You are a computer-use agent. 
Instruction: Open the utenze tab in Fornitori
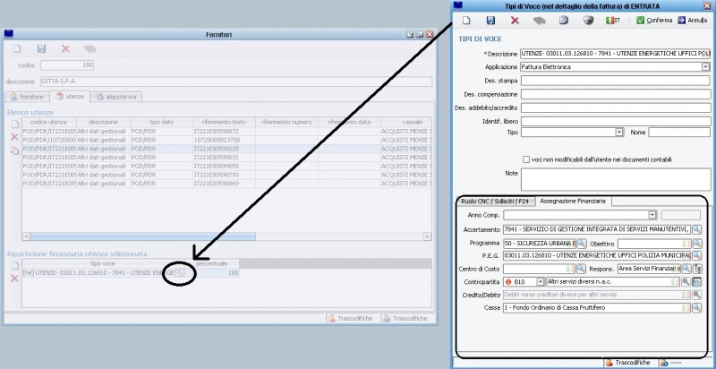pyautogui.click(x=70, y=97)
